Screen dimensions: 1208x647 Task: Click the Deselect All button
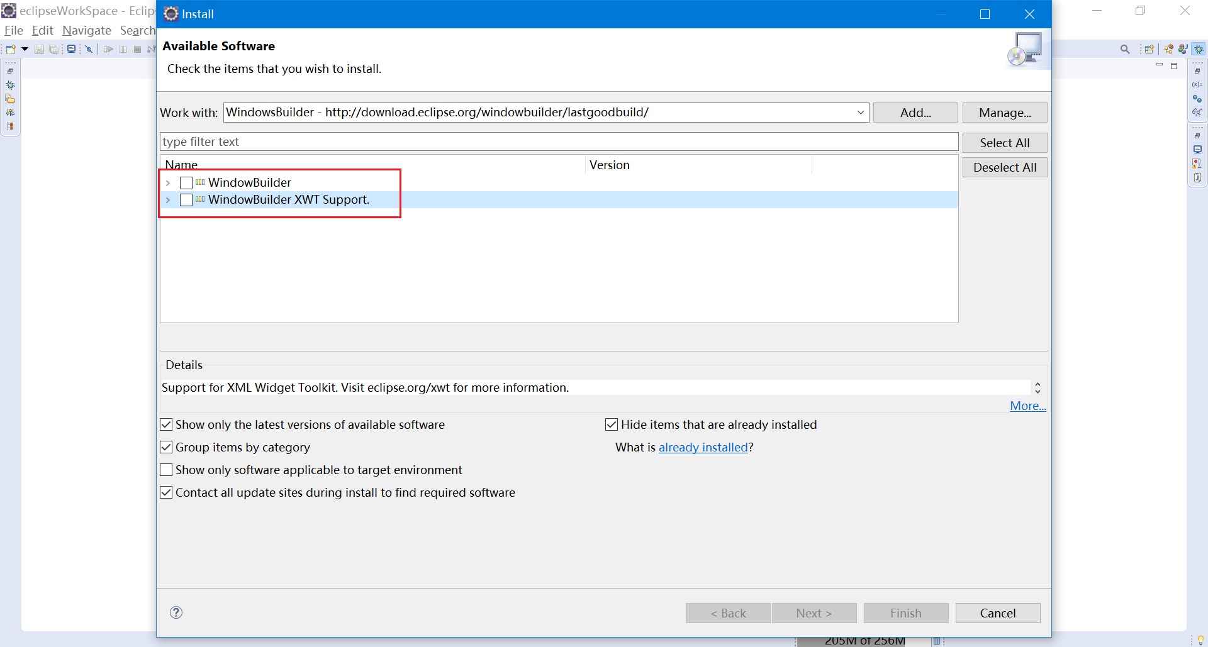coord(1005,167)
